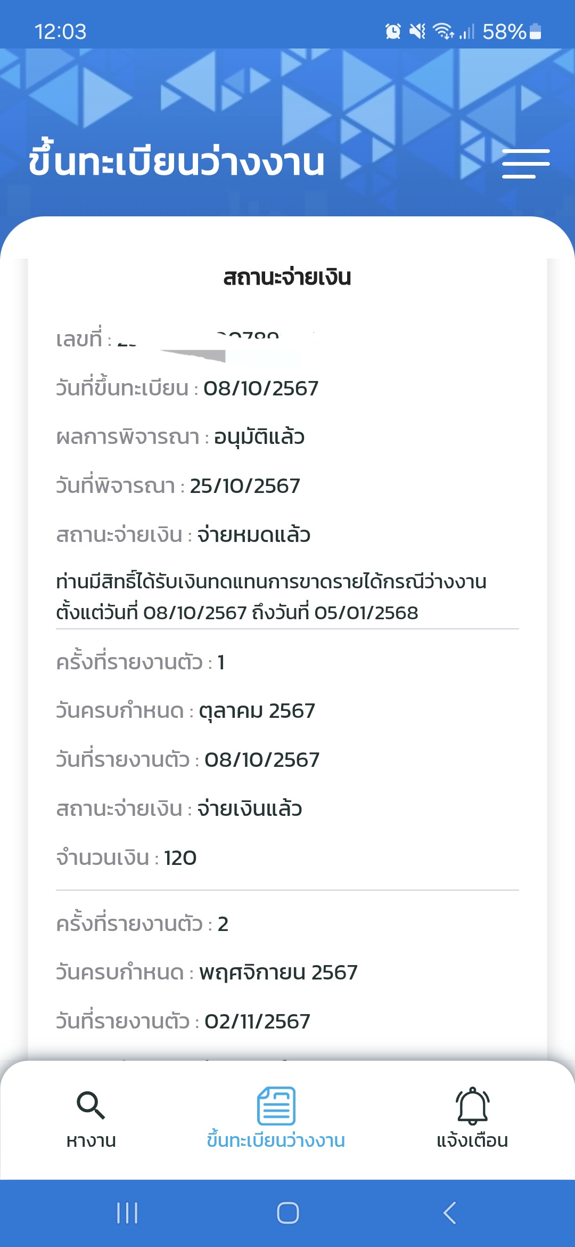Tap the จ่ายหมดแล้ว payment status text
This screenshot has height=1247, width=575.
click(x=254, y=535)
